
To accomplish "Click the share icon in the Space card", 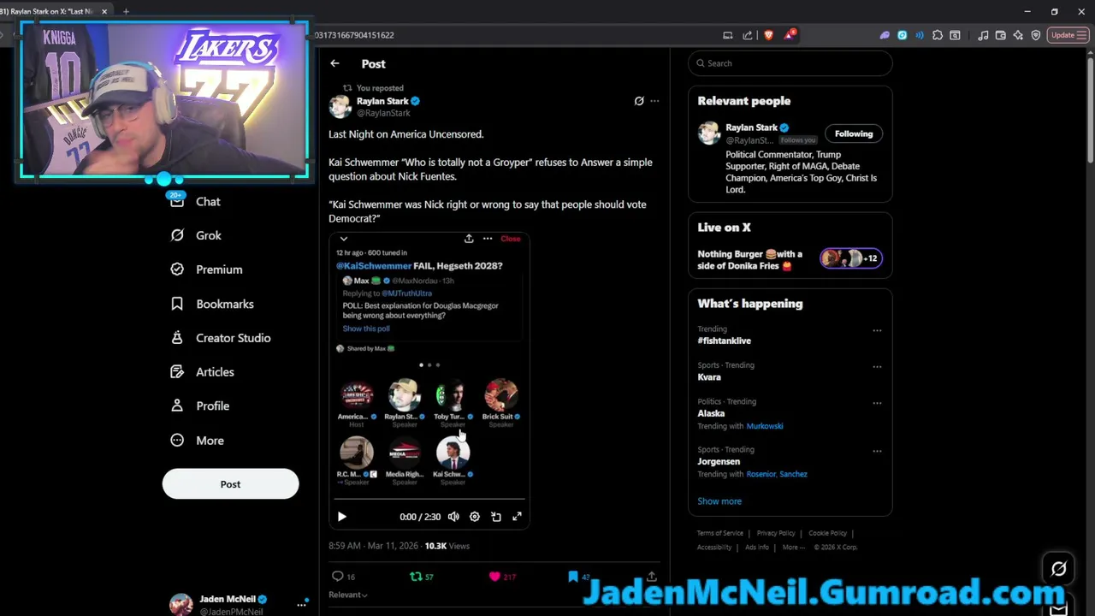I will [469, 239].
